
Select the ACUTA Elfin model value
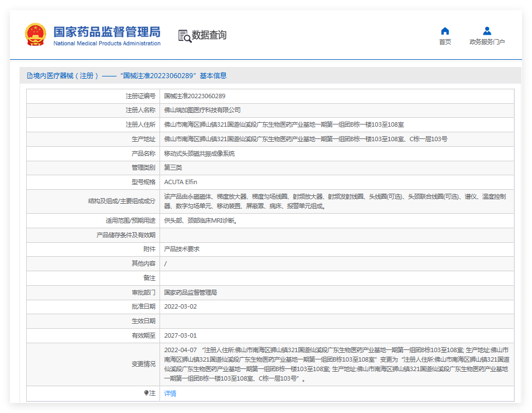click(x=181, y=182)
